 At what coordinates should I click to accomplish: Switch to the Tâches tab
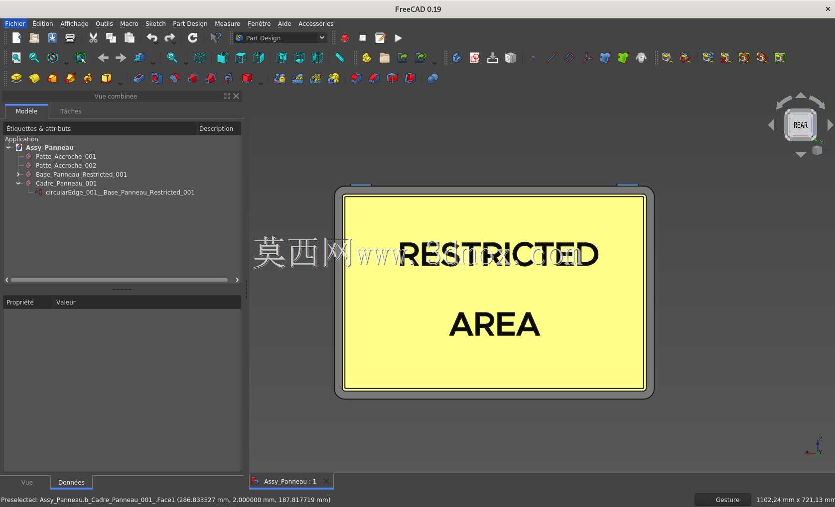coord(71,111)
